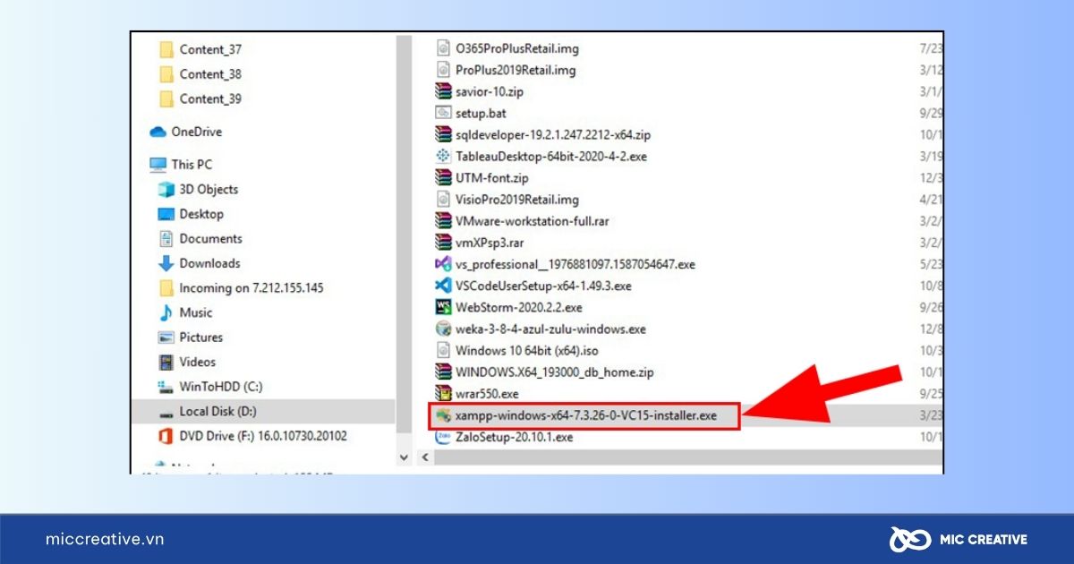
Task: Click the This PC monitor icon
Action: click(x=158, y=165)
